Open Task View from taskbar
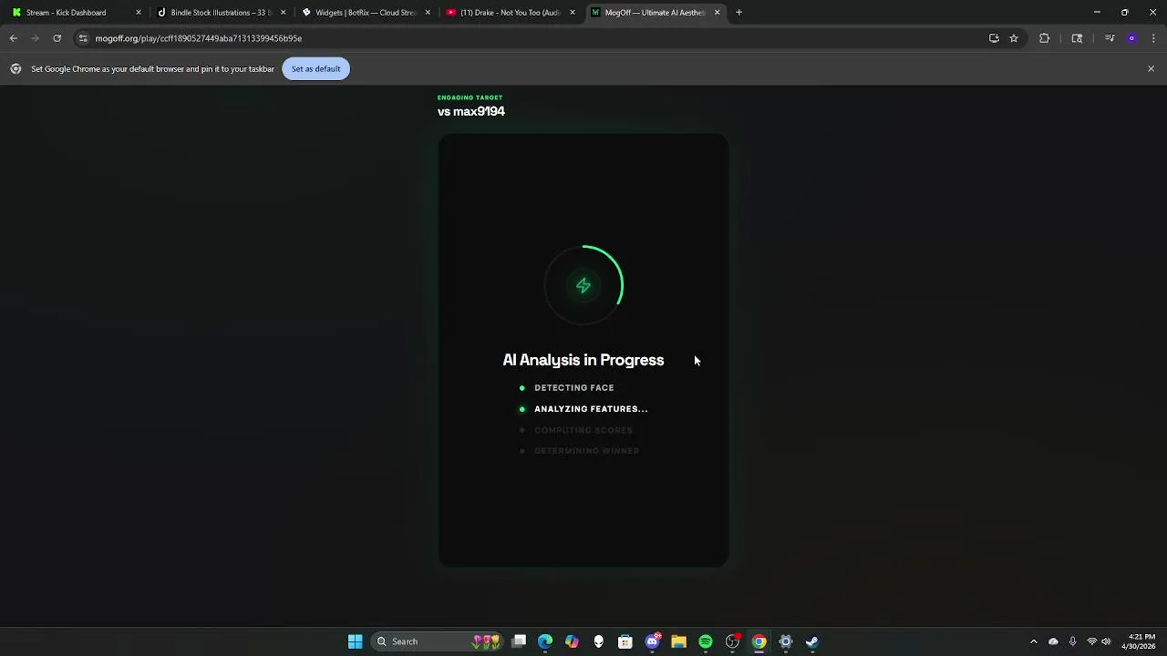This screenshot has height=656, width=1167. [519, 641]
